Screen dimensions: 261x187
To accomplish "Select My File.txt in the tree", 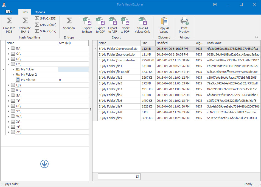I will pos(28,80).
